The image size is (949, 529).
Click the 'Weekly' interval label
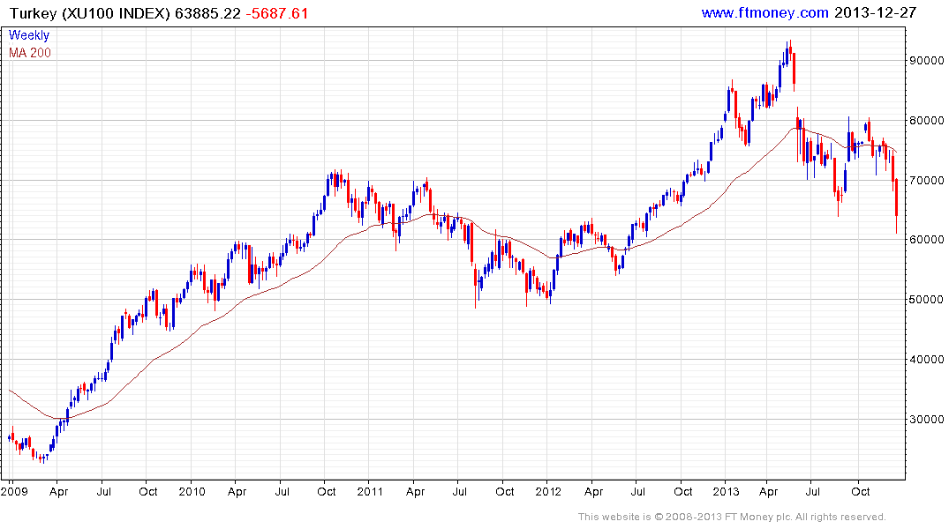coord(29,35)
